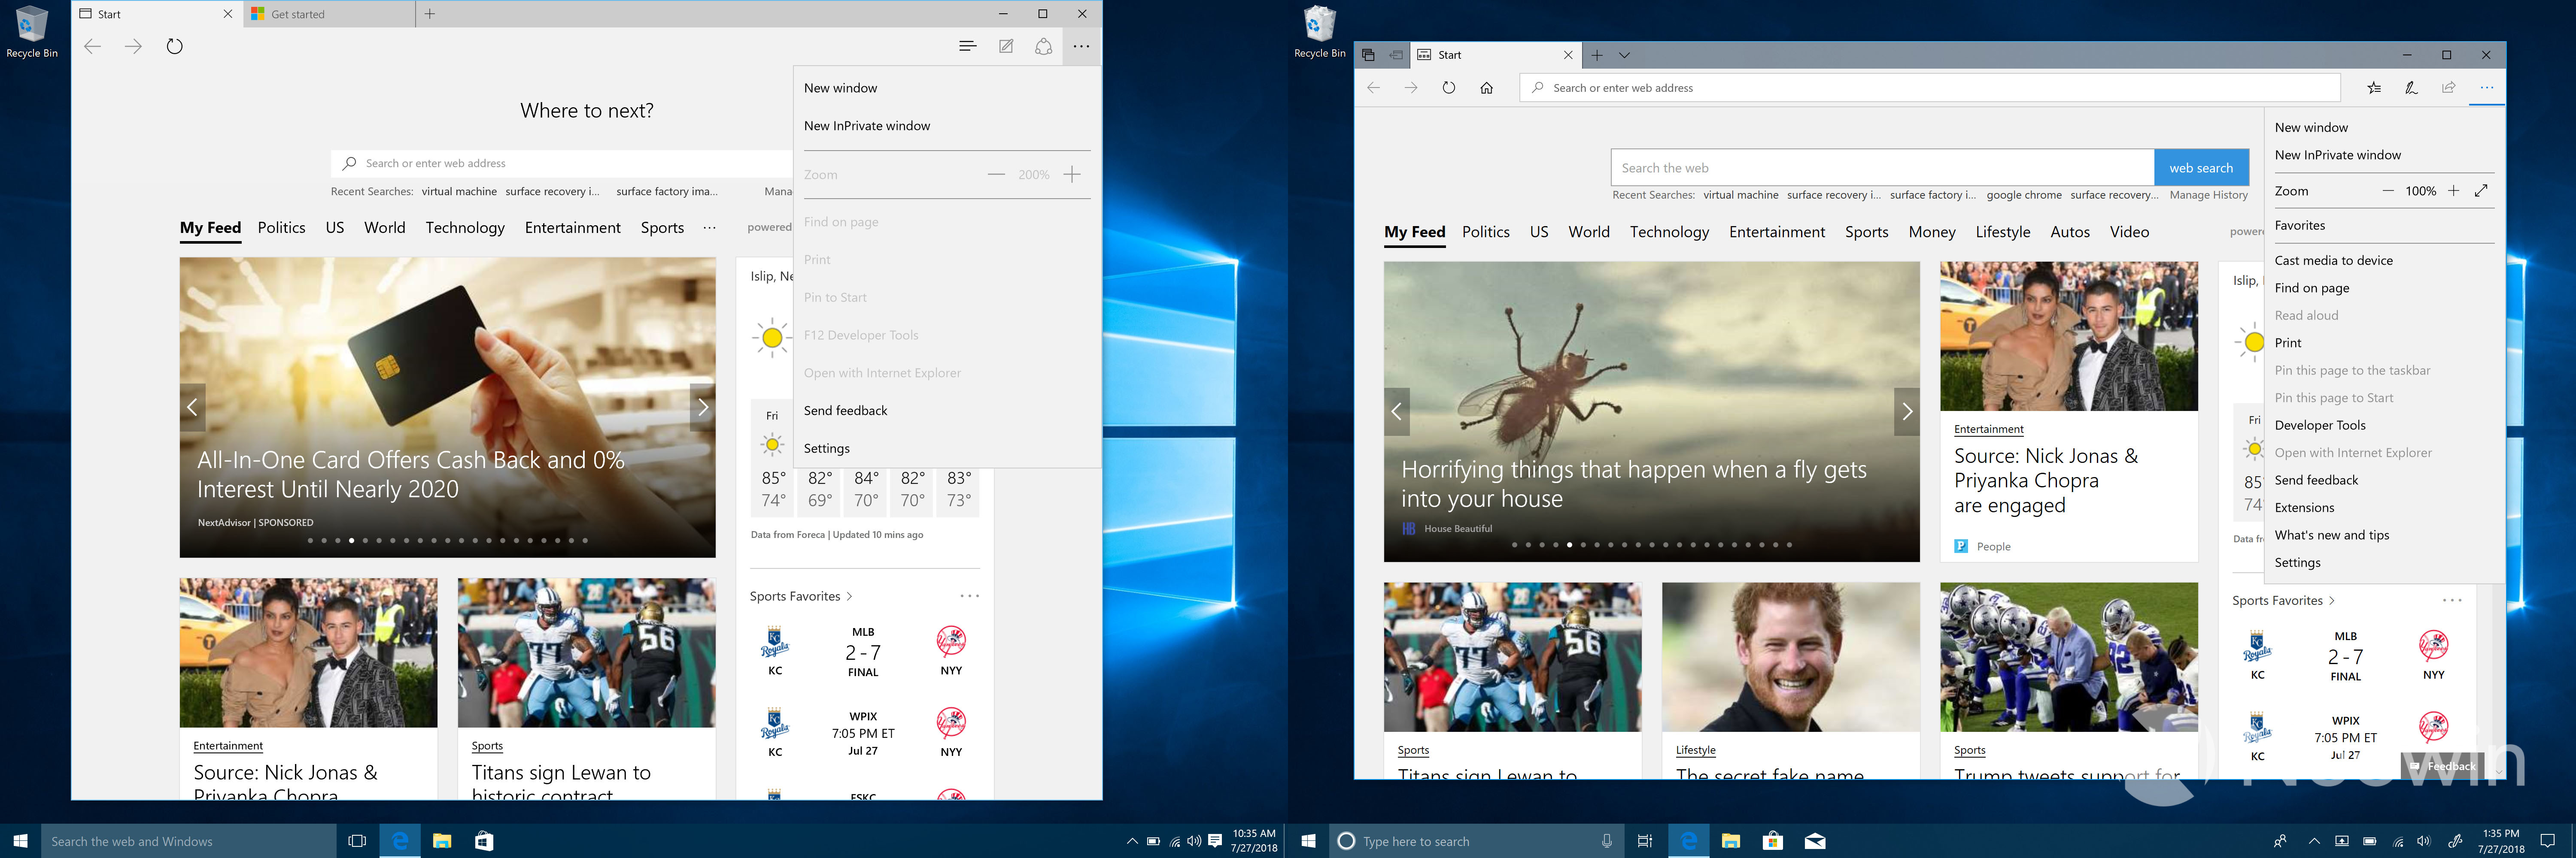This screenshot has height=858, width=2576.
Task: Choose New InPrivate window in the left menu
Action: [866, 126]
